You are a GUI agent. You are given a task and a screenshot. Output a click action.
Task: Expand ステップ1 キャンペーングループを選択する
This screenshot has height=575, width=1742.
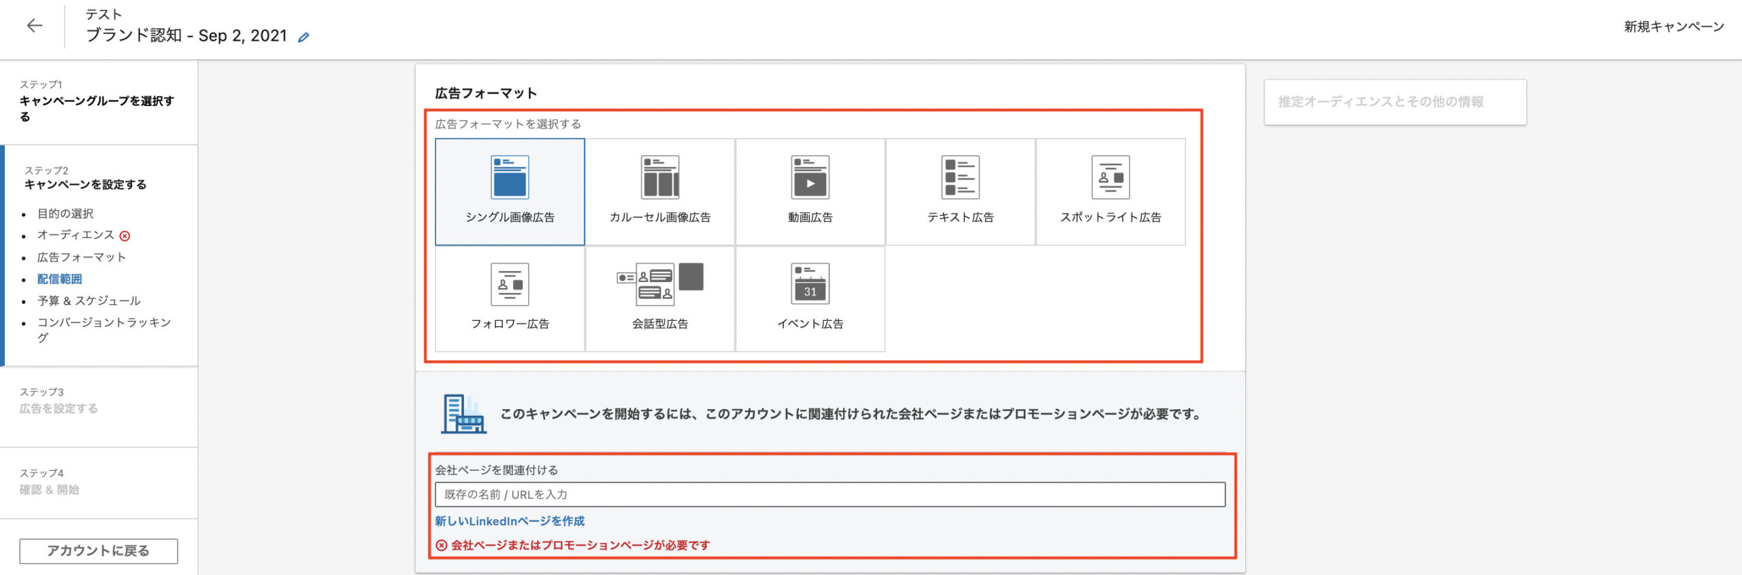click(97, 102)
